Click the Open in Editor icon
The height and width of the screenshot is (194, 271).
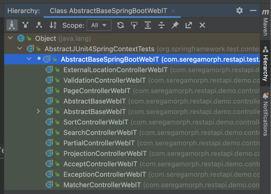tap(188, 25)
